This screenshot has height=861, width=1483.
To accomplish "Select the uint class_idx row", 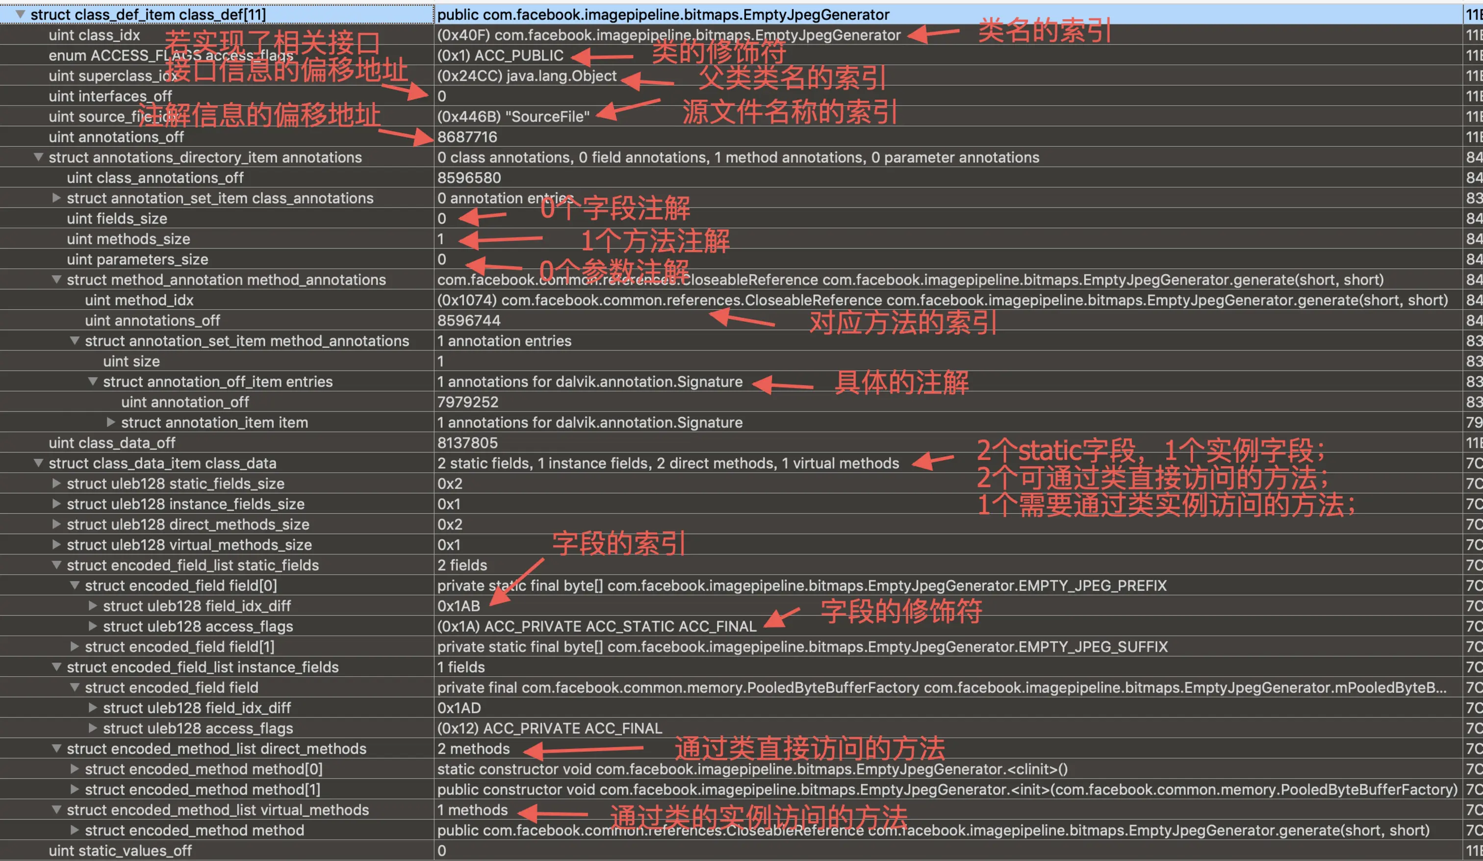I will (94, 35).
